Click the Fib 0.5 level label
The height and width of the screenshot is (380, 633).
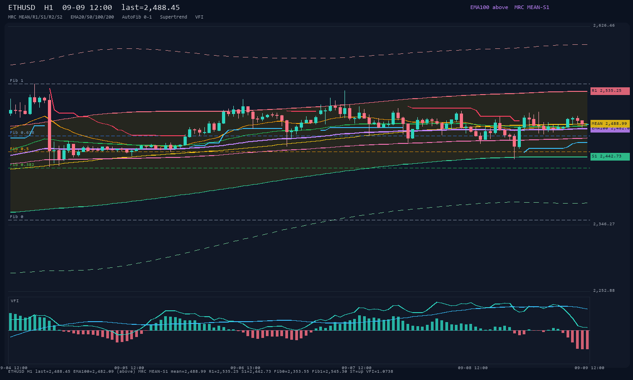[19, 149]
